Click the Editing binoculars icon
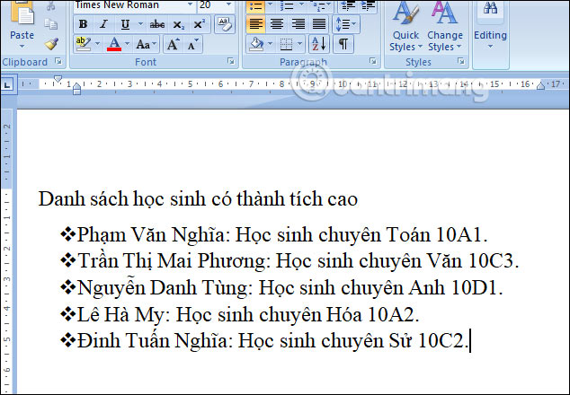The width and height of the screenshot is (570, 395). 490,8
